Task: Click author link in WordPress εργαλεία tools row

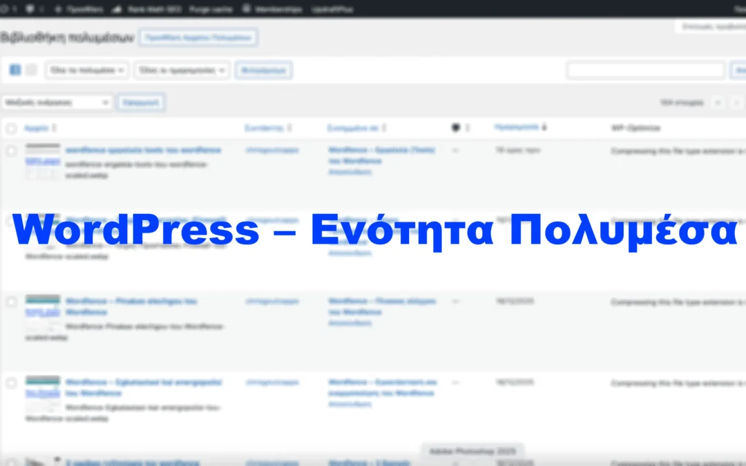Action: click(x=272, y=150)
